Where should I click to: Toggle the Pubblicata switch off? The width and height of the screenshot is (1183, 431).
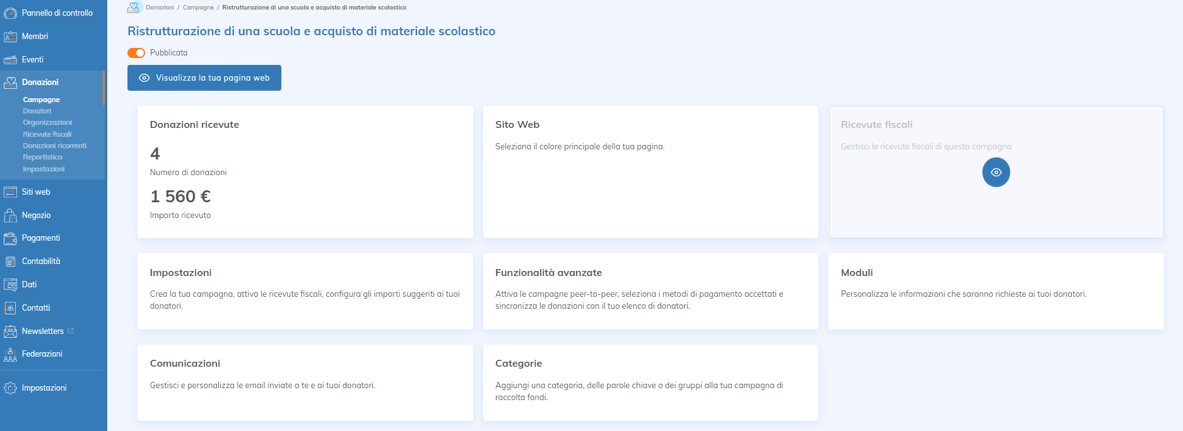point(136,53)
